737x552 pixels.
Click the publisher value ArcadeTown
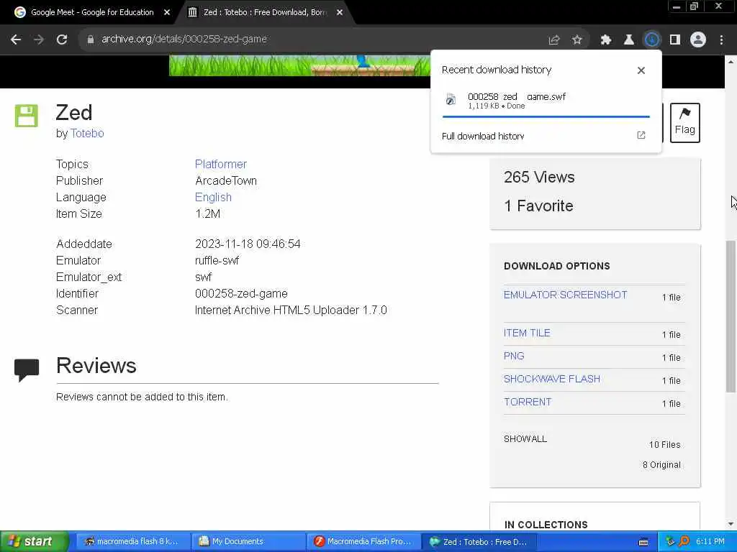tap(225, 180)
